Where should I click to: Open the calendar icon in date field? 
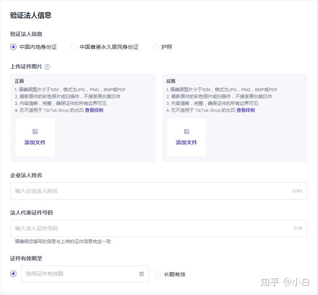(x=142, y=274)
